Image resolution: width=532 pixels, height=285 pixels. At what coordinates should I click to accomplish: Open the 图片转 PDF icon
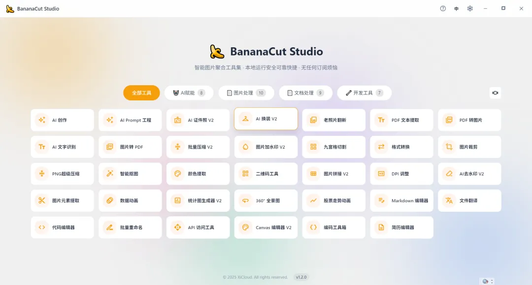pos(109,147)
